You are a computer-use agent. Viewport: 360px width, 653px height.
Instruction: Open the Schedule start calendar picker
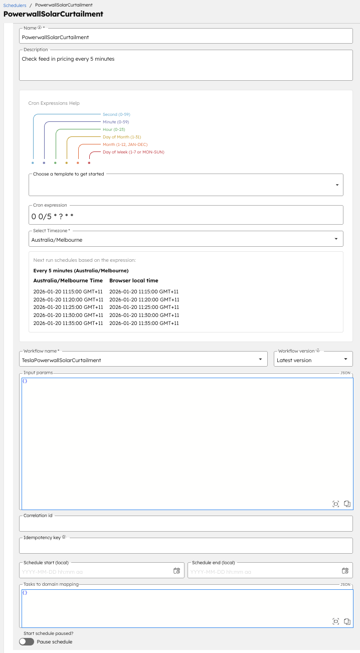click(176, 571)
